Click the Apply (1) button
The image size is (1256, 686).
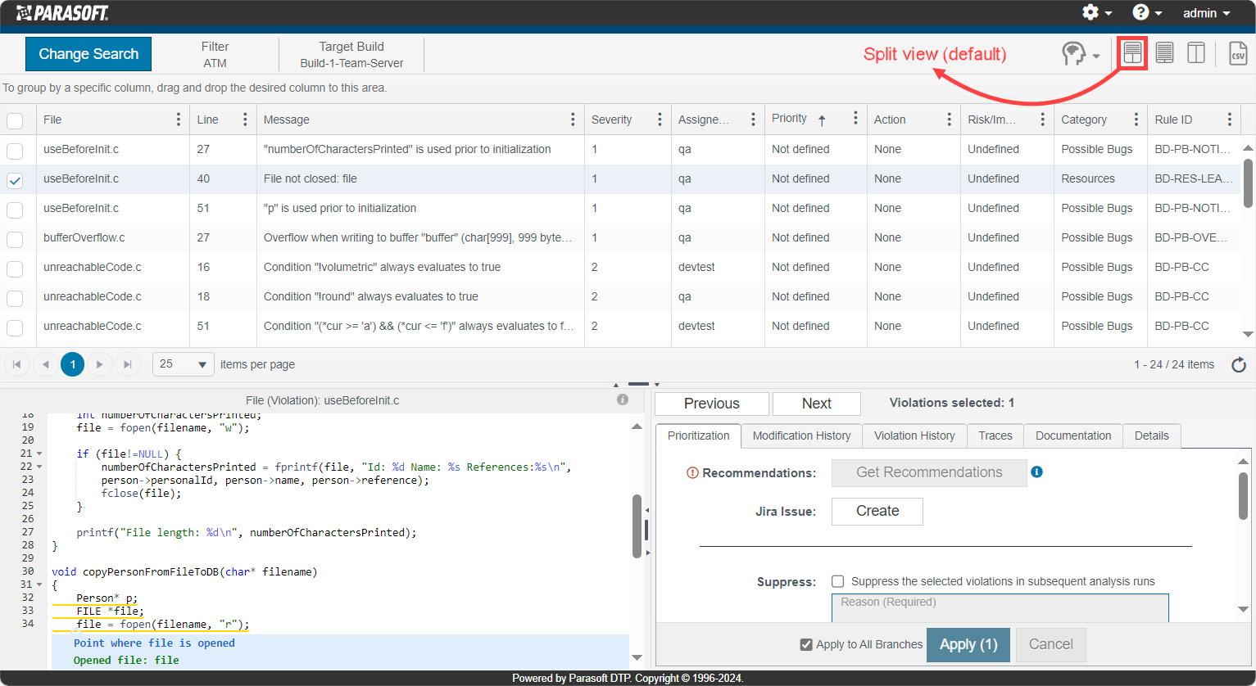(x=968, y=644)
